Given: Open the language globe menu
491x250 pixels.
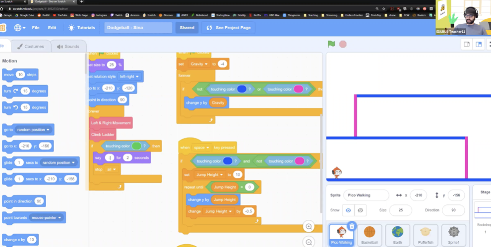Looking at the screenshot, I should point(20,28).
